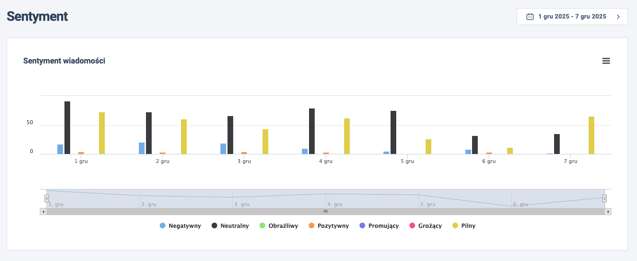Toggle the Negatywny series in legend

coord(181,226)
